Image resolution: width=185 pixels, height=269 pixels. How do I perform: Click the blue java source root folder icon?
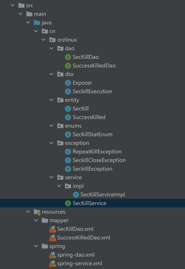(x=37, y=22)
